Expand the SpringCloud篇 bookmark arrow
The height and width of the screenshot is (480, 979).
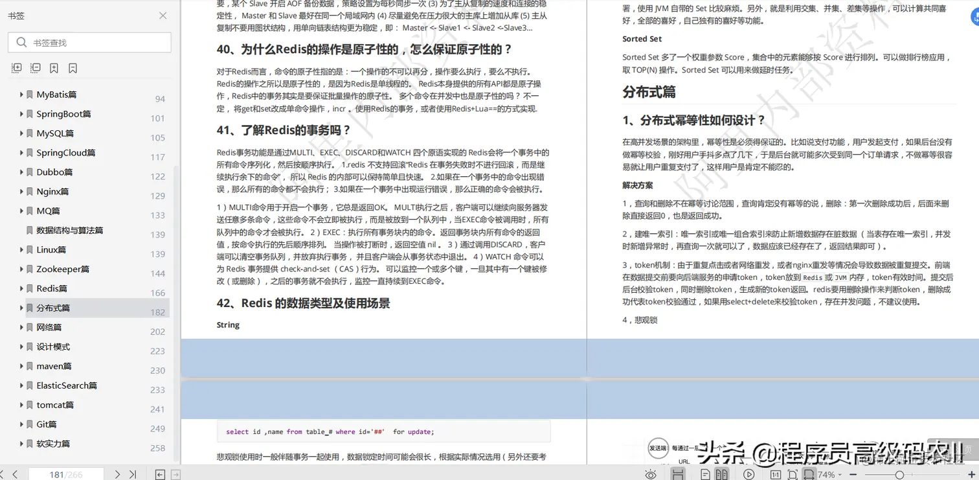(x=21, y=153)
